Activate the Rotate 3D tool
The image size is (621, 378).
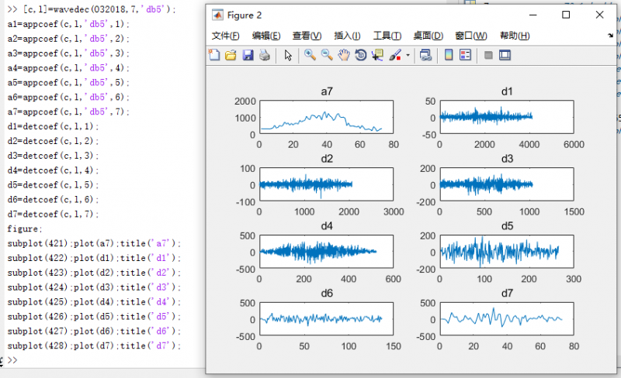pyautogui.click(x=361, y=55)
